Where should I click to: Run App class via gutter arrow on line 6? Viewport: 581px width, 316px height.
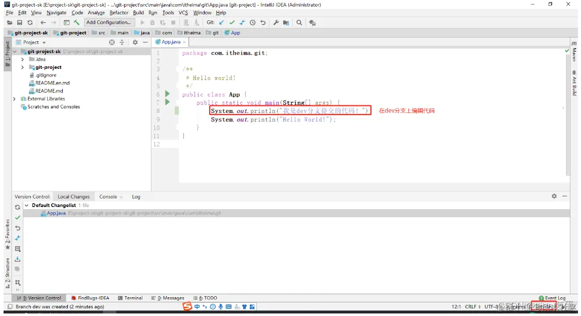point(168,94)
